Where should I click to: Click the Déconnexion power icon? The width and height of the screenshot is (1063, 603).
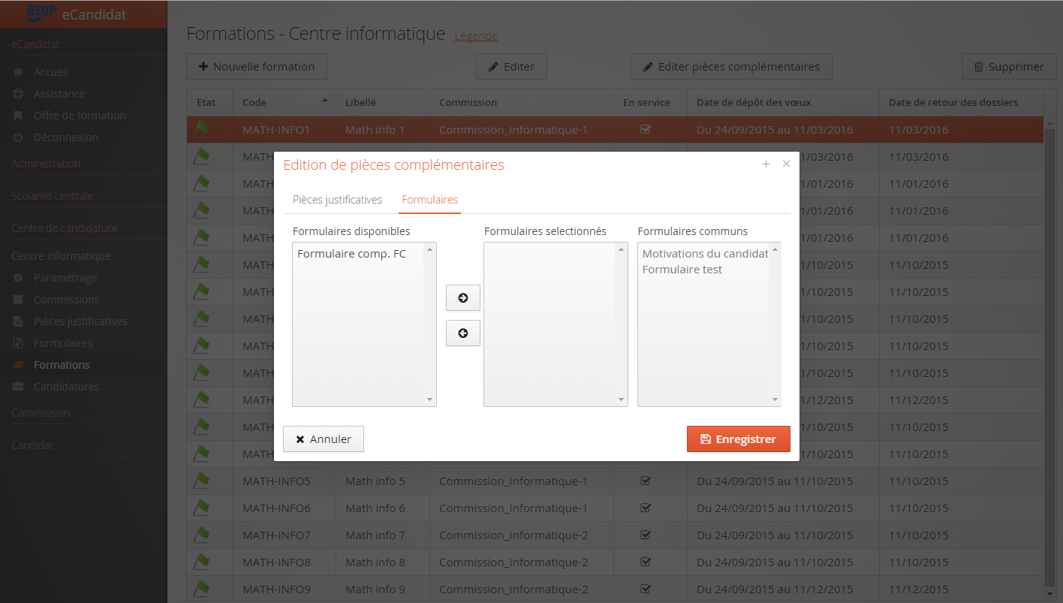[19, 137]
